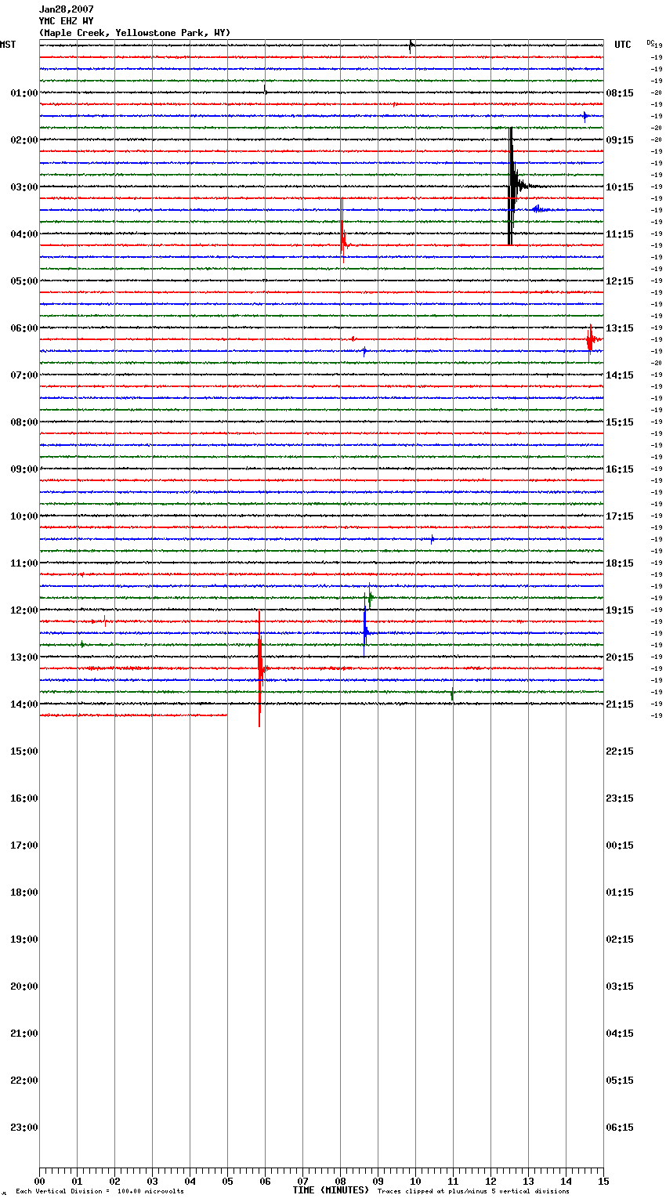This screenshot has width=666, height=1202.
Task: Click the "MST" timezone header
Action: pos(8,45)
